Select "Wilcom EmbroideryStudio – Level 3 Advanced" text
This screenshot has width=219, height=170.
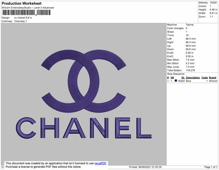[x=28, y=8]
